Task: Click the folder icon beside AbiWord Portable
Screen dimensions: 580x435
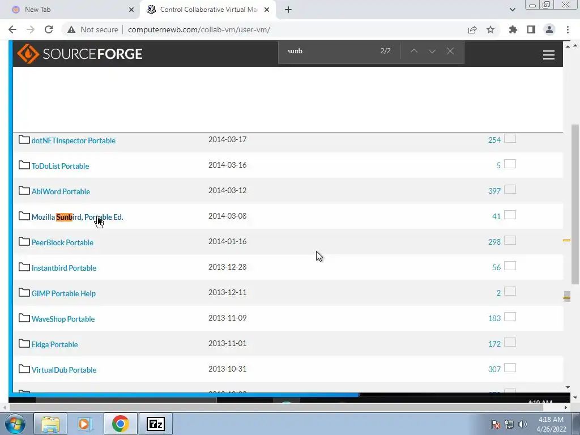Action: (x=24, y=190)
